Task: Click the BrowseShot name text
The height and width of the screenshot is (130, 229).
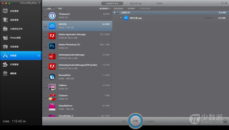Action: click(65, 75)
